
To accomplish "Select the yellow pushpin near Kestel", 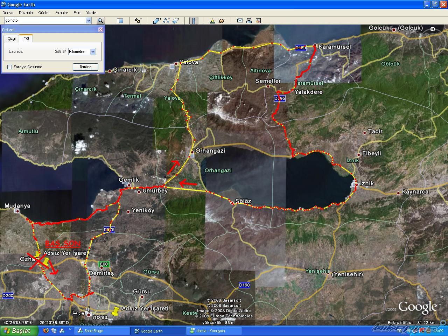I will pos(115,311).
